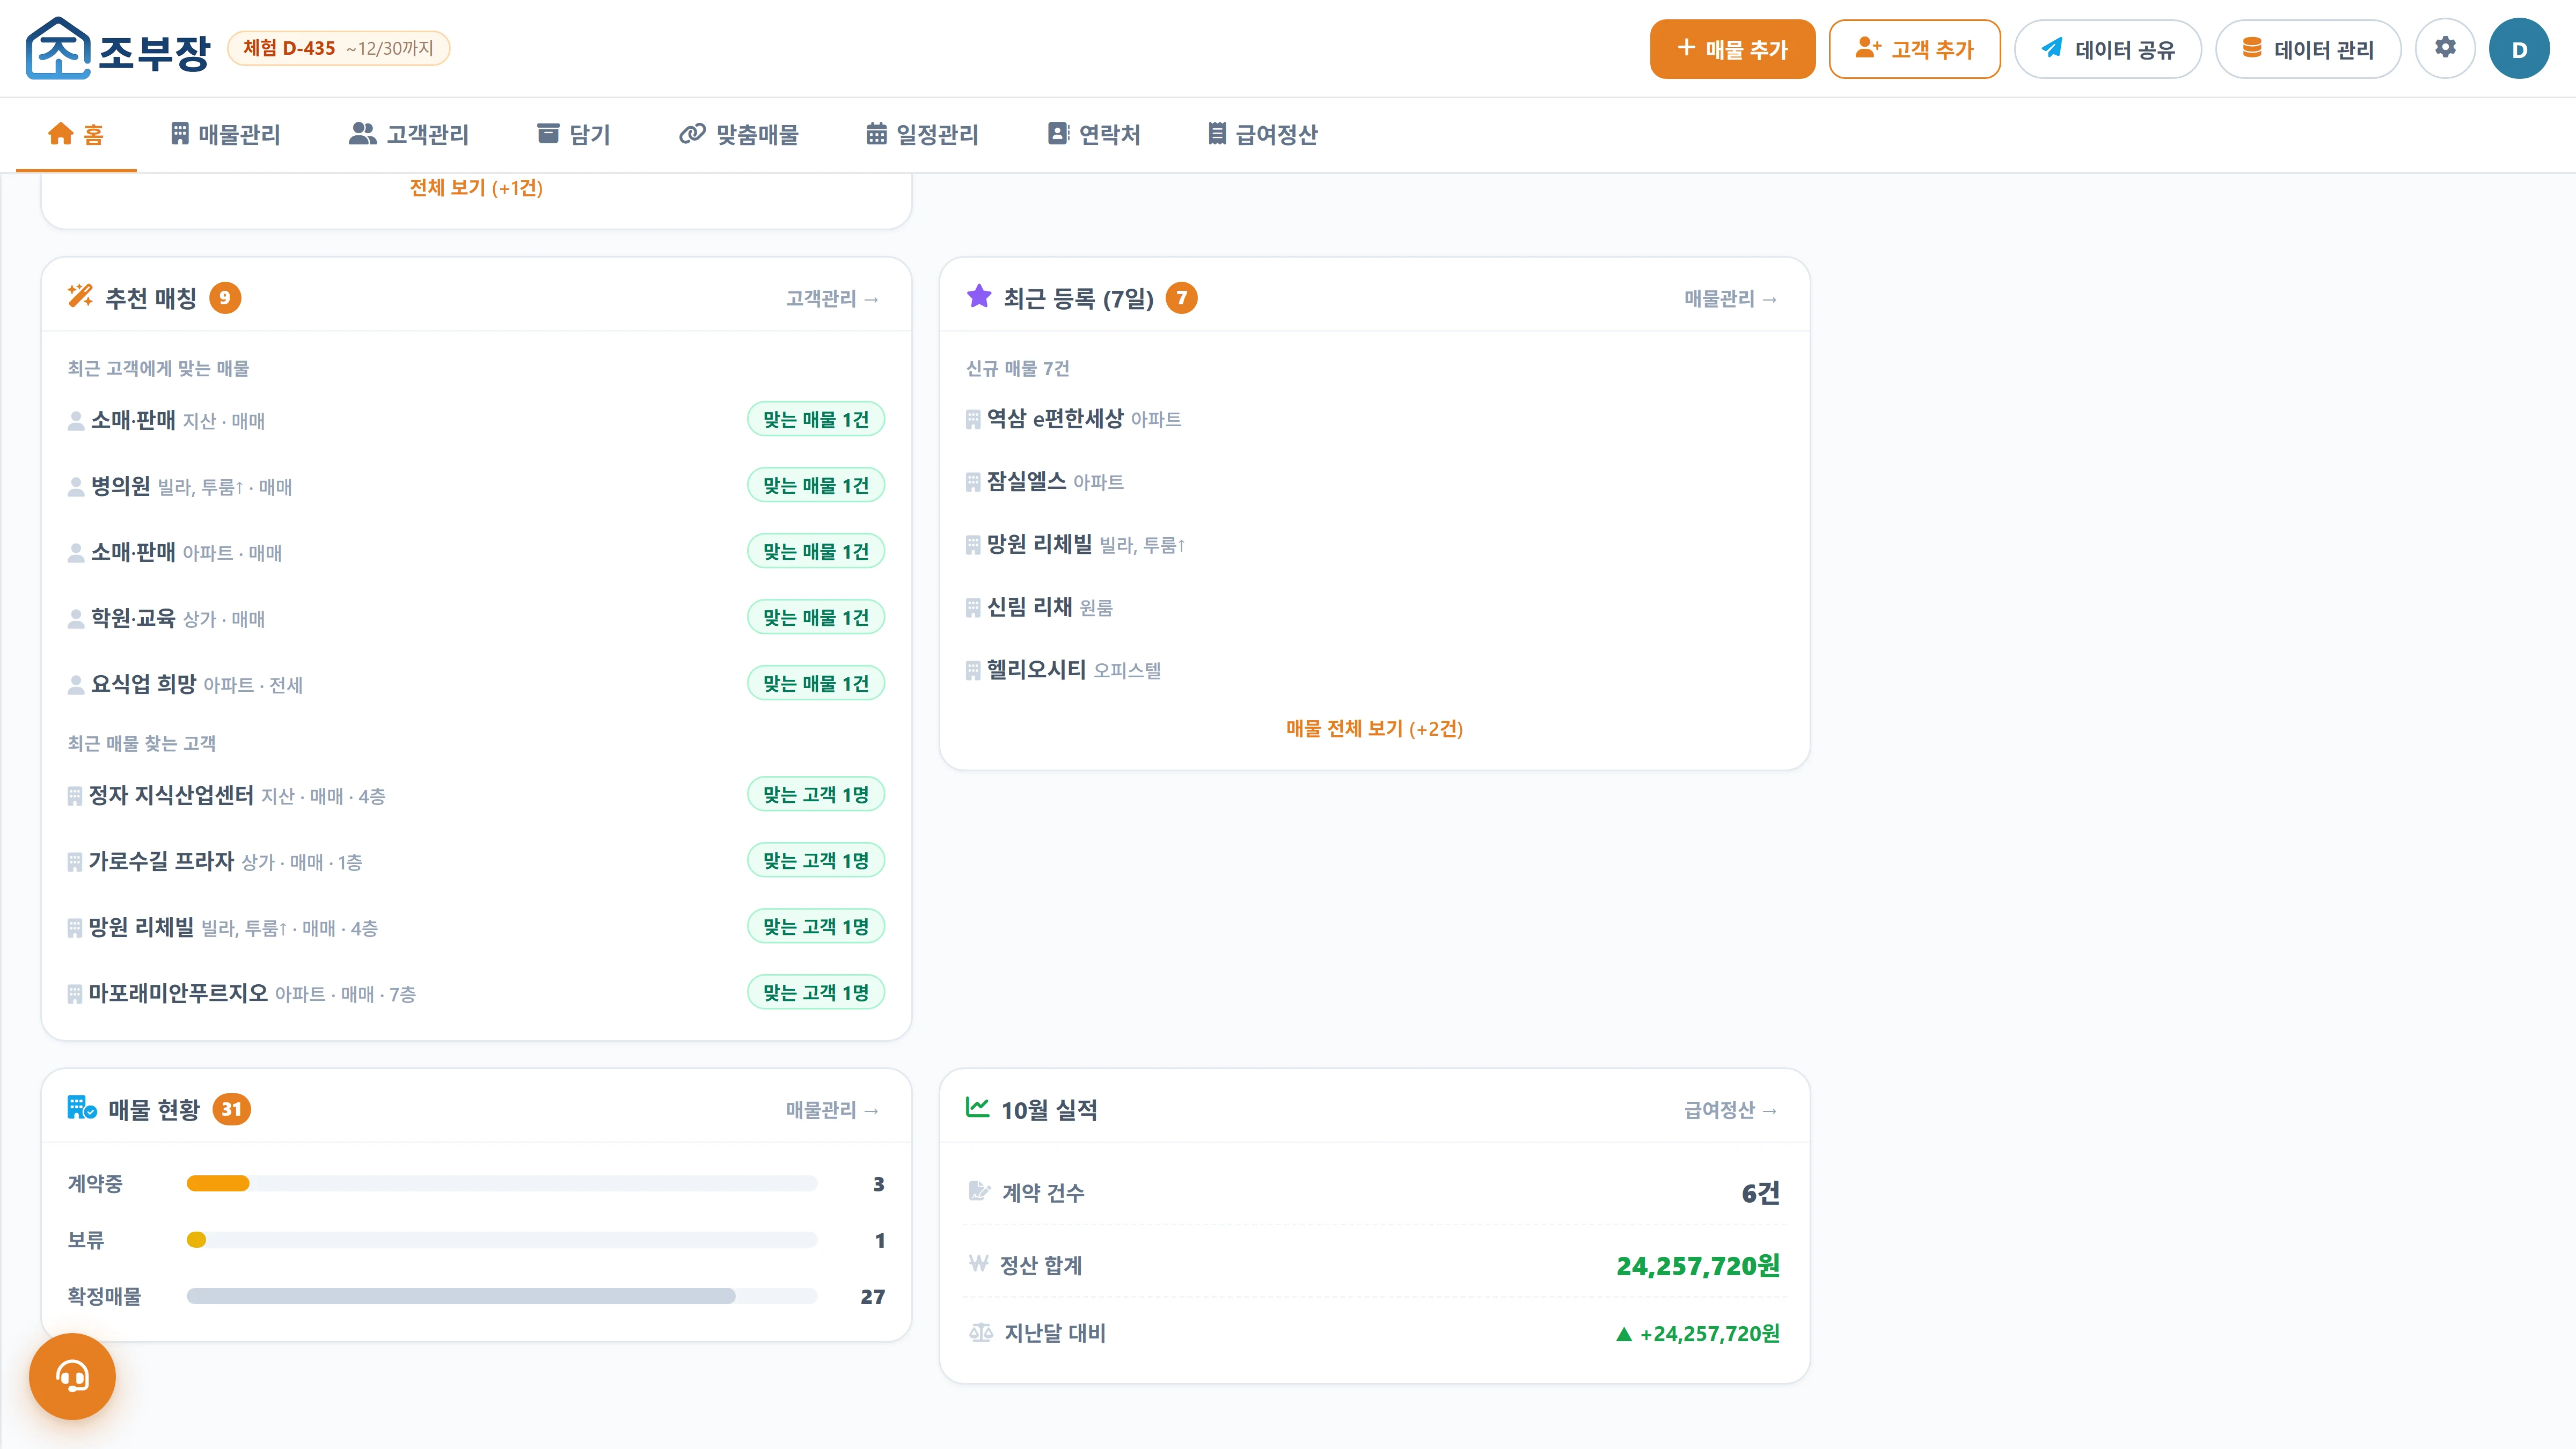Click the 31 badge on 매물 현황
The width and height of the screenshot is (2576, 1449).
[x=231, y=1109]
